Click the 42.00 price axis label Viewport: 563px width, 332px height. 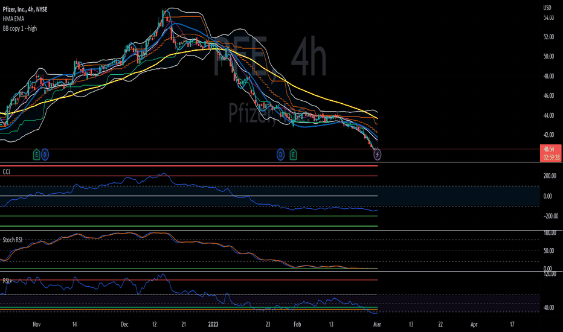point(549,135)
